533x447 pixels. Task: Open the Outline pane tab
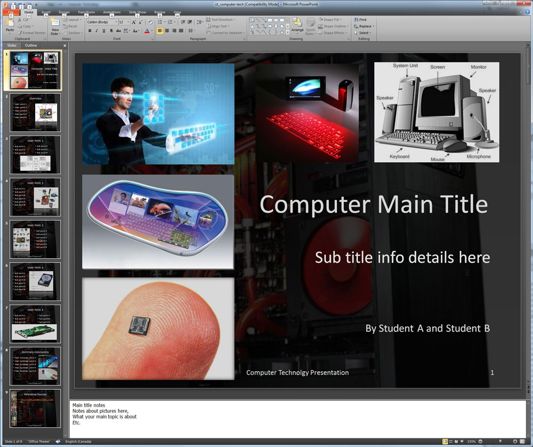pyautogui.click(x=31, y=45)
